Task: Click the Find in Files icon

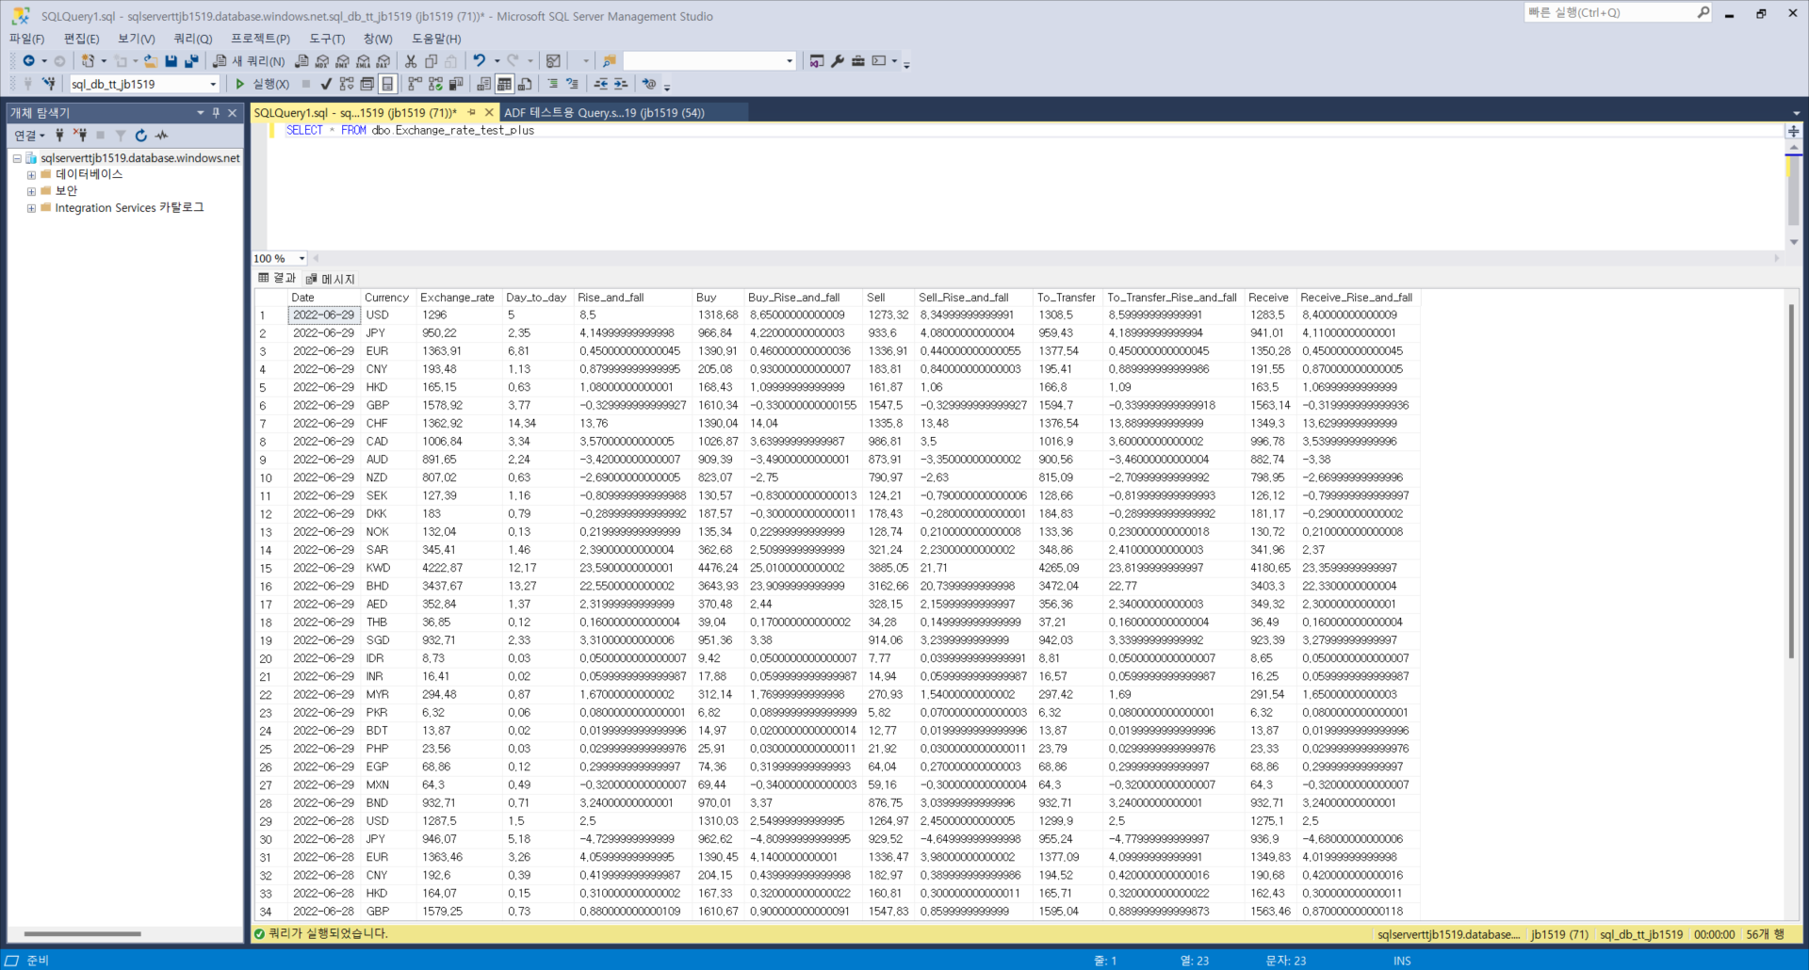Action: click(609, 61)
